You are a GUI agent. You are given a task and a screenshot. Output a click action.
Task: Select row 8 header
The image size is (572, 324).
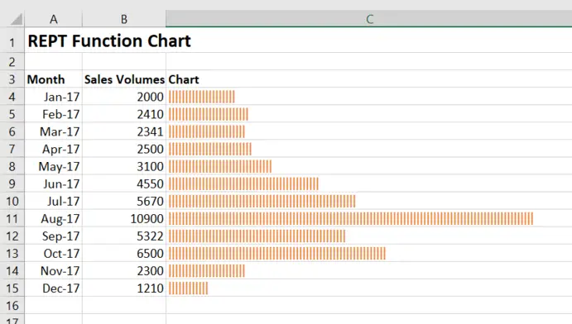click(12, 166)
